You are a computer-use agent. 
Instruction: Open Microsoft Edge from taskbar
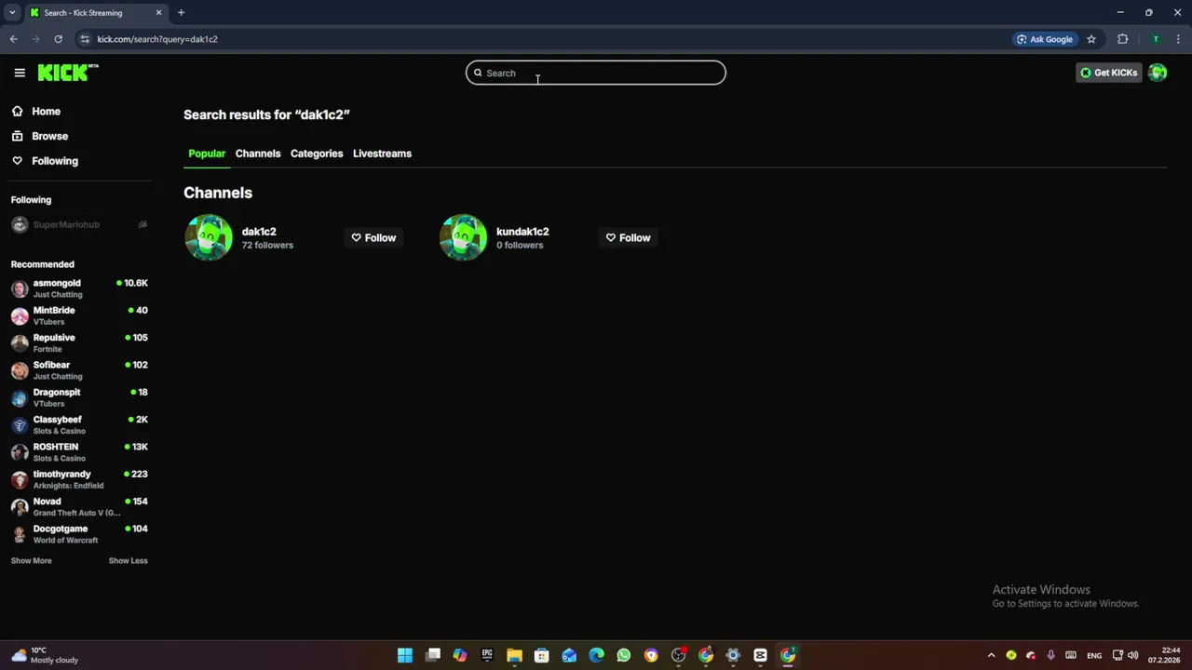coord(596,655)
